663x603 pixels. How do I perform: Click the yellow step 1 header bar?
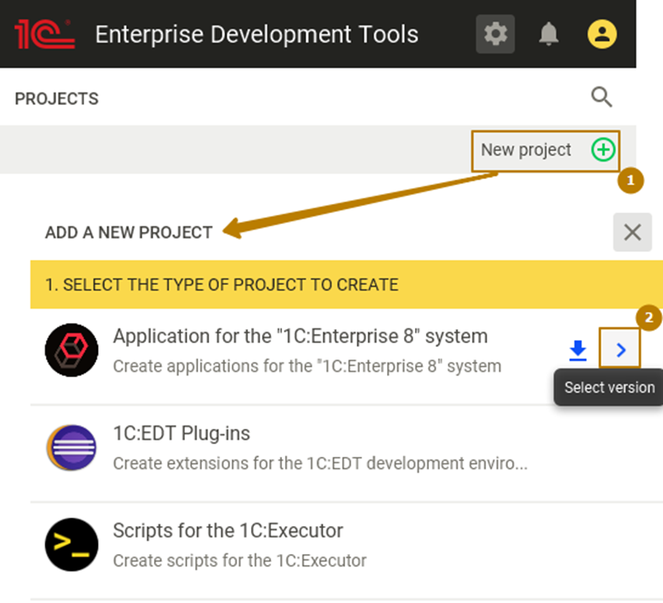coord(222,285)
